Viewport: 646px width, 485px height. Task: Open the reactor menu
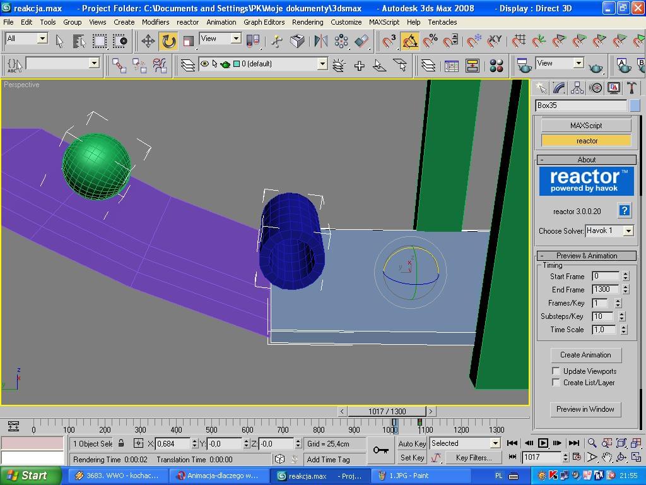pos(187,22)
